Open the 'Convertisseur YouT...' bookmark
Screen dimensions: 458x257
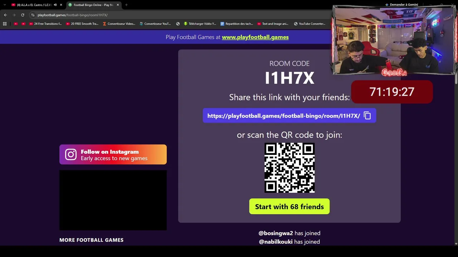click(x=155, y=24)
